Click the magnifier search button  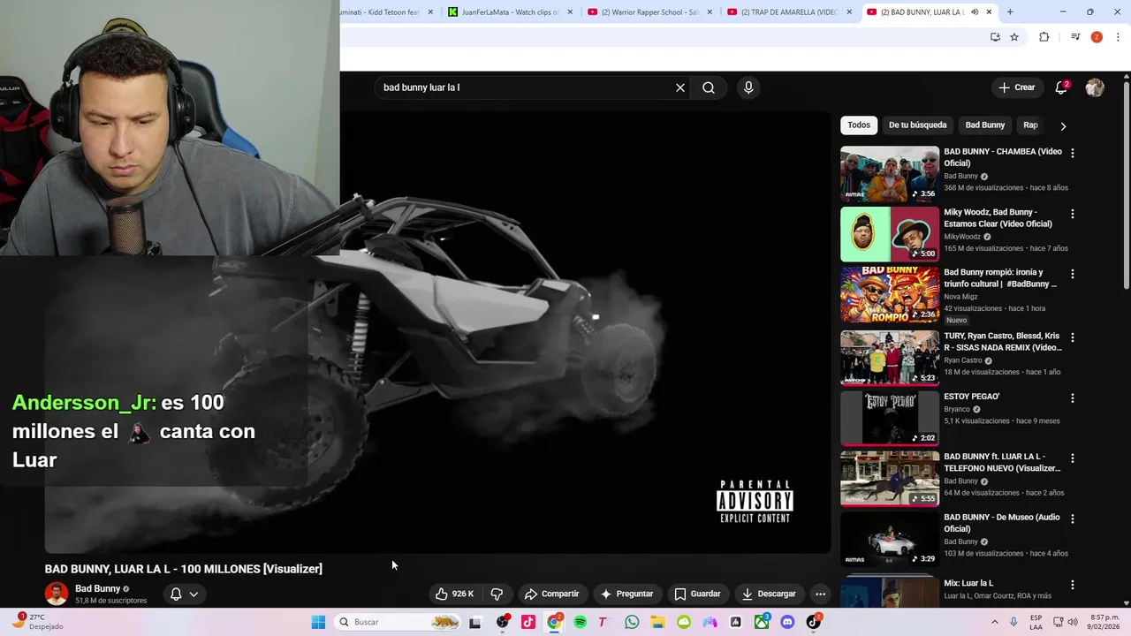(709, 87)
